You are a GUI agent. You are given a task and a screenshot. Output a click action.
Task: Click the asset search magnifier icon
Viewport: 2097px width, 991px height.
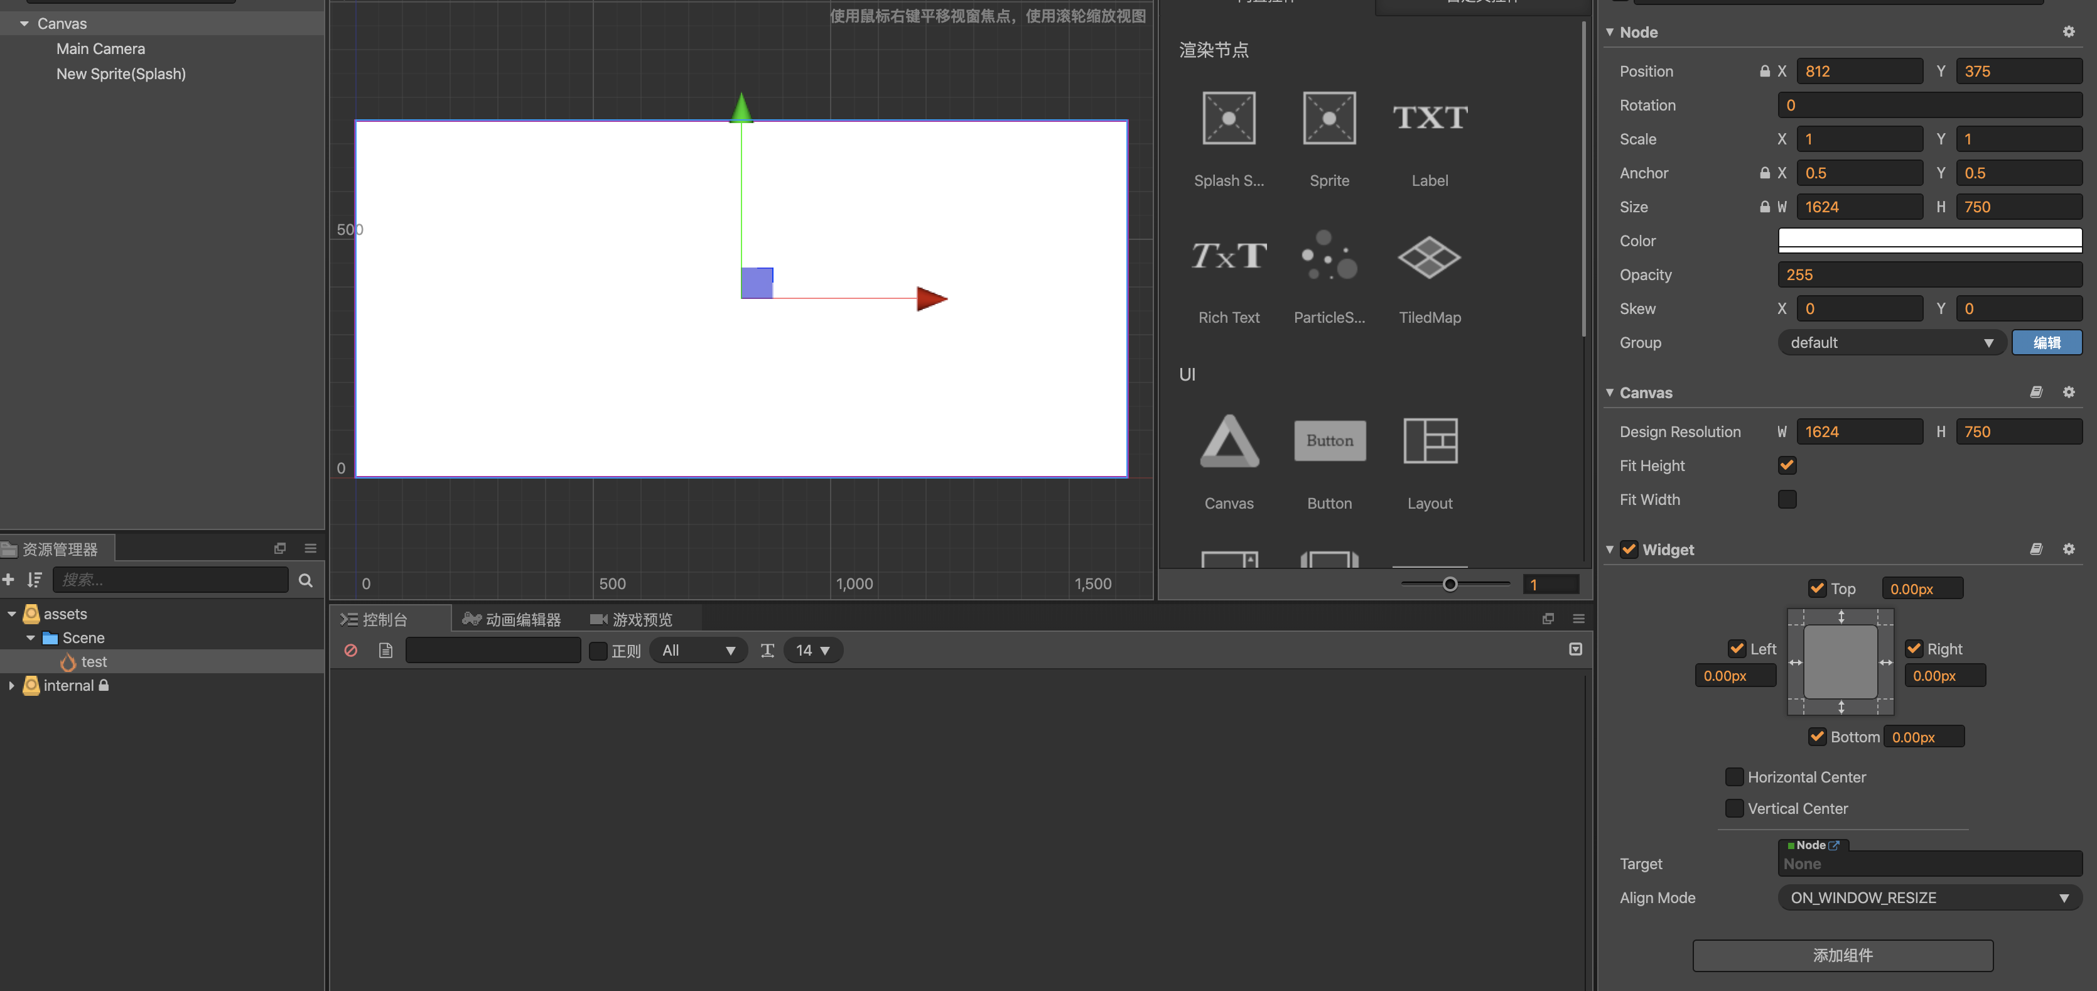[x=305, y=580]
